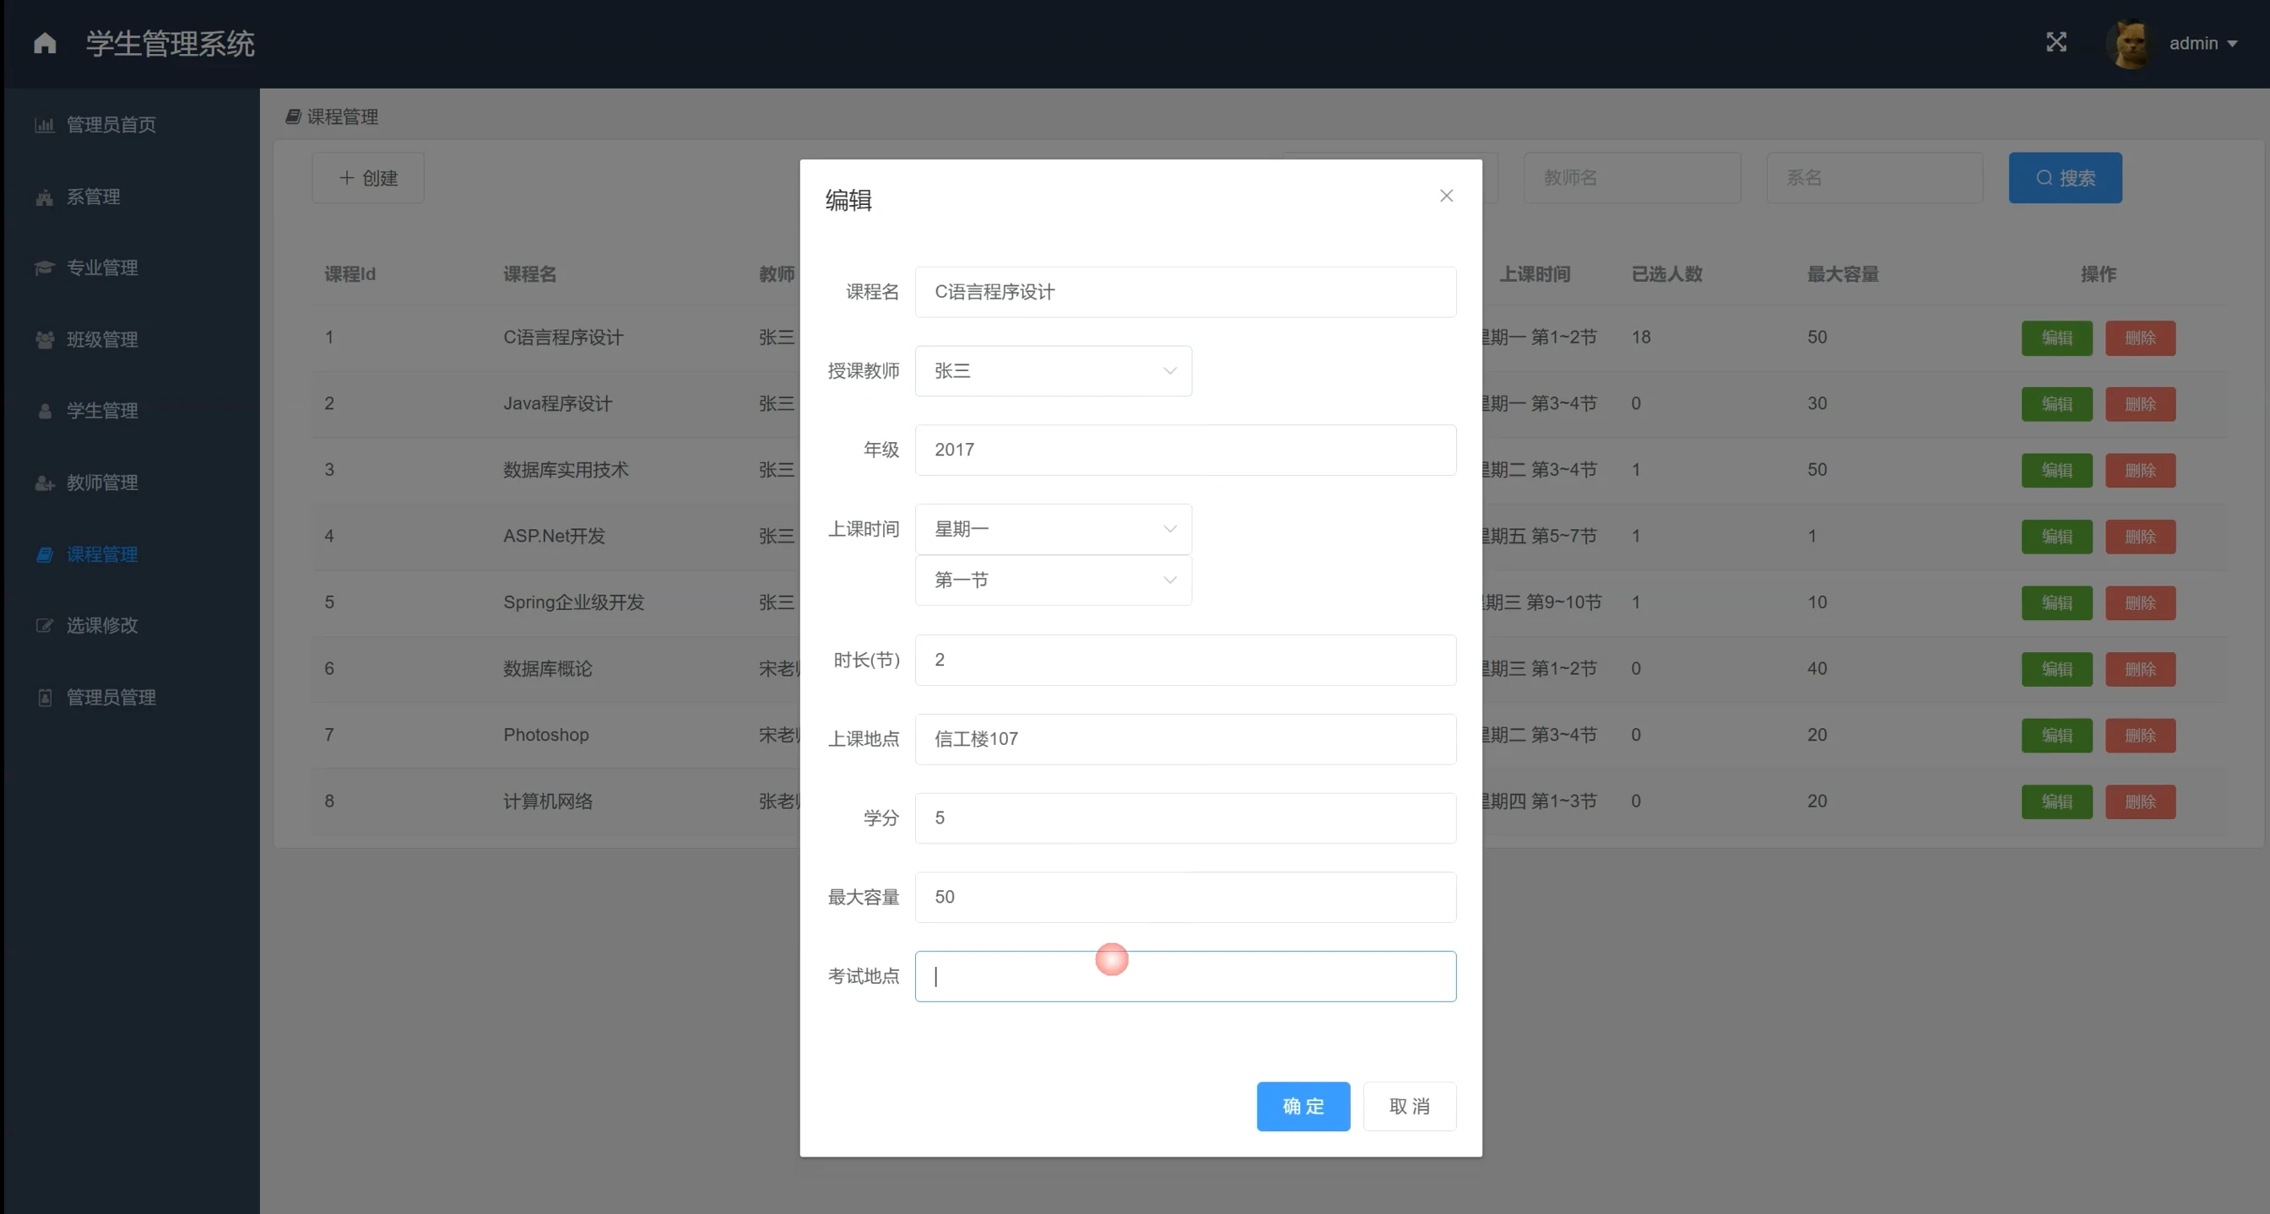Go to 教师管理 sidebar item
This screenshot has height=1214, width=2270.
102,483
